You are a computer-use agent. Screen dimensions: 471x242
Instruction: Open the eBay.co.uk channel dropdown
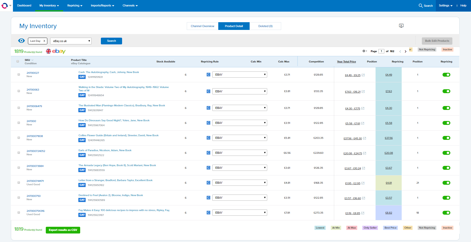click(71, 41)
